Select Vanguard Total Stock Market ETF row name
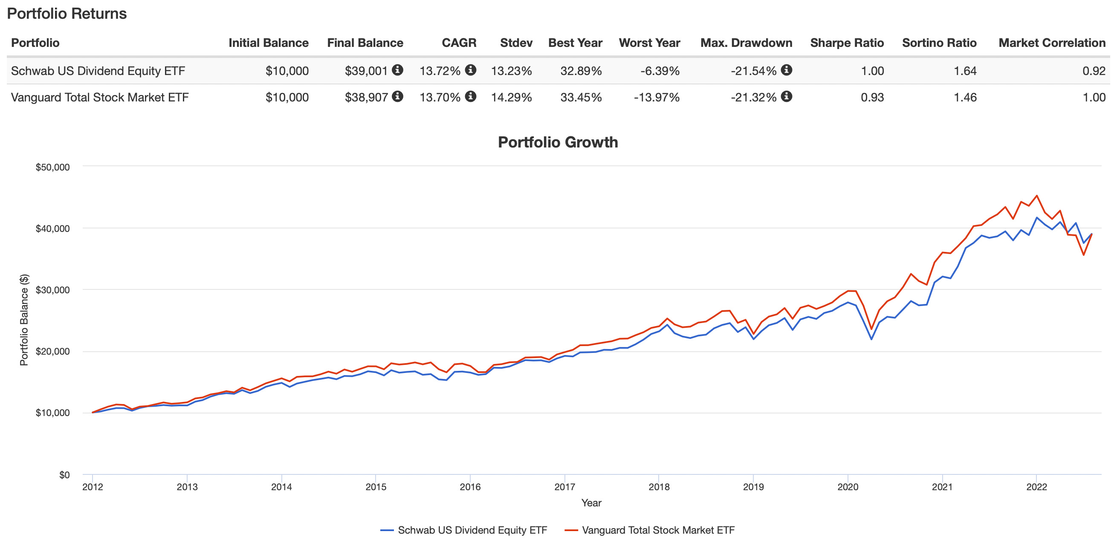The height and width of the screenshot is (549, 1117). pos(100,97)
